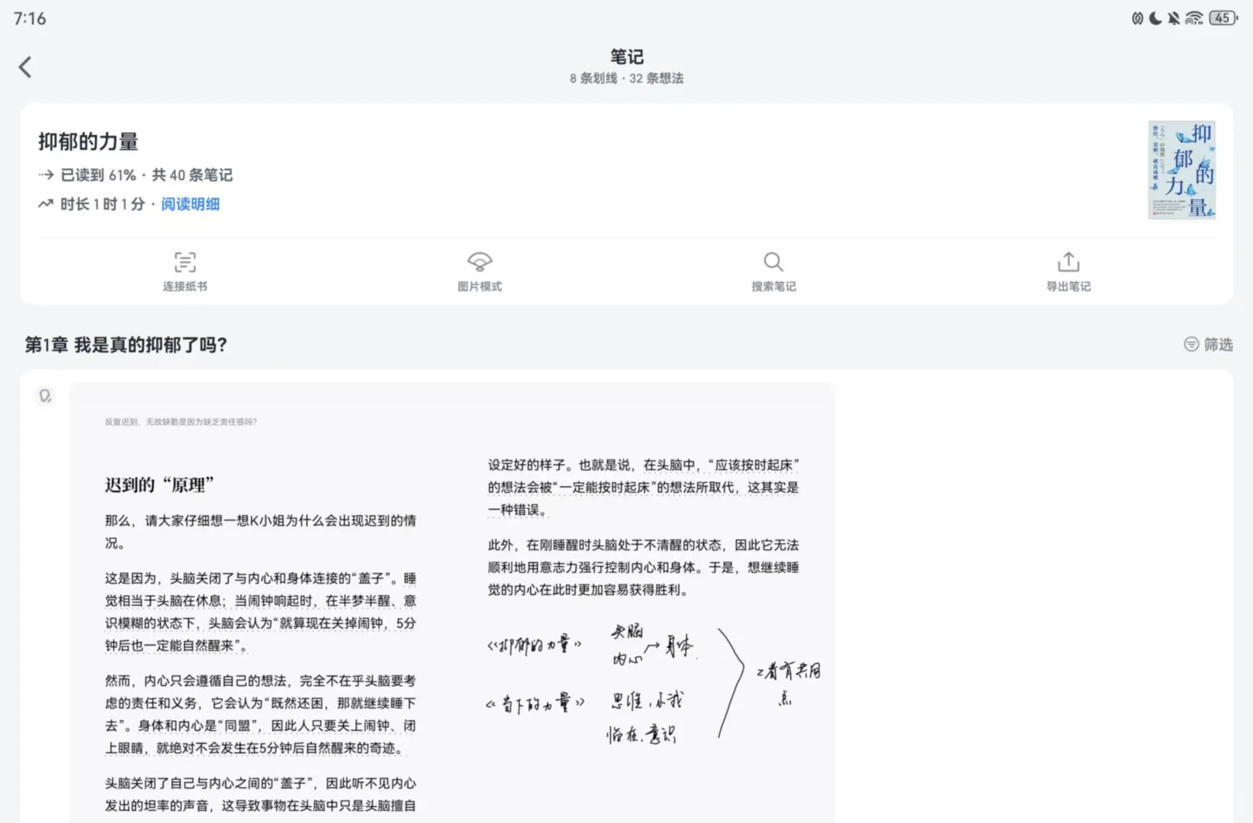This screenshot has height=823, width=1253.
Task: Tap the 连接纸书 label
Action: pyautogui.click(x=185, y=287)
